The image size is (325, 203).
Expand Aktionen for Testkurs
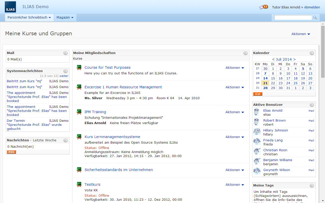(x=235, y=185)
